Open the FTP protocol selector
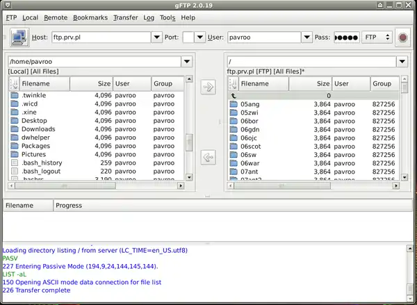Viewport: 417px width, 305px height. point(379,37)
